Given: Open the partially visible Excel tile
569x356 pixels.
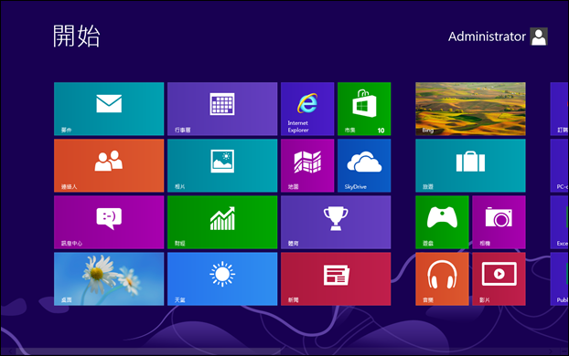Looking at the screenshot, I should pyautogui.click(x=559, y=222).
